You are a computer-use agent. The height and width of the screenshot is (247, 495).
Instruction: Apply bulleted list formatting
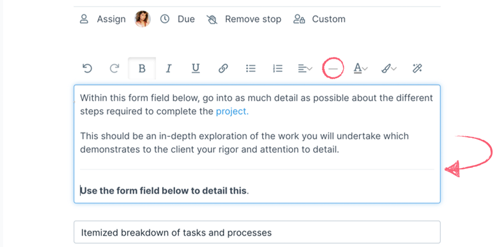251,69
